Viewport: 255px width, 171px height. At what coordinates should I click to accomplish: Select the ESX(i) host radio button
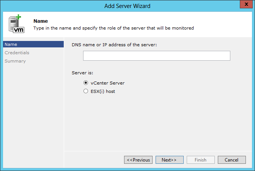(x=86, y=91)
